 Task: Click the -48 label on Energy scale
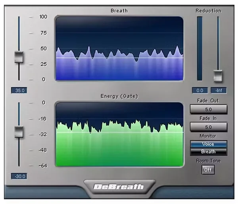tap(43, 150)
